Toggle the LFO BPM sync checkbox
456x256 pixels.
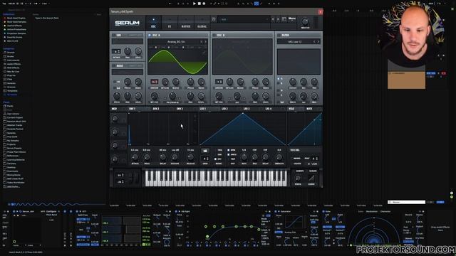[229, 150]
